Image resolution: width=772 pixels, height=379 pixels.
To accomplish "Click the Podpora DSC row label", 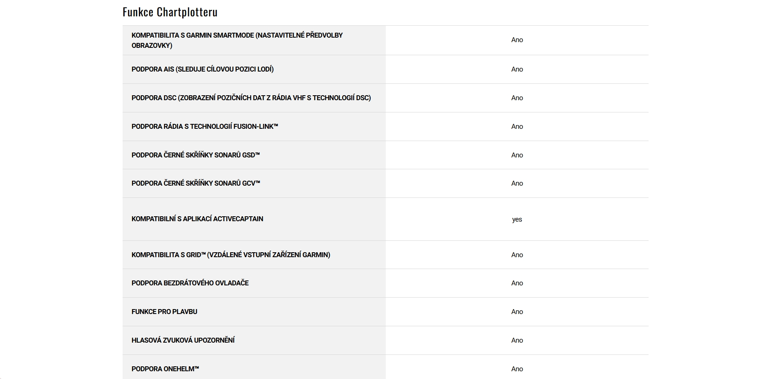I will (251, 98).
